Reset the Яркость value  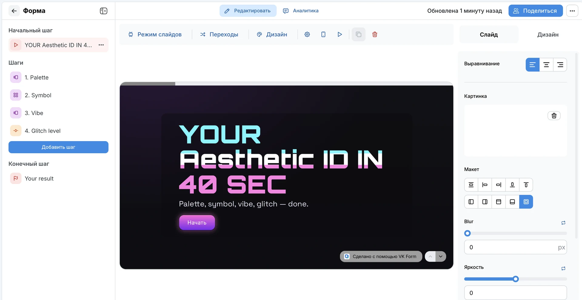[563, 269]
